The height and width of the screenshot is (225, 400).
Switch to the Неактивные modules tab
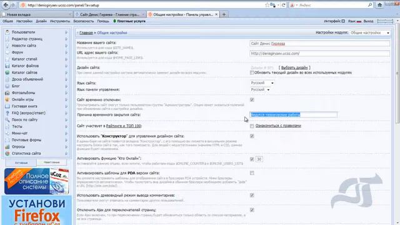click(51, 162)
